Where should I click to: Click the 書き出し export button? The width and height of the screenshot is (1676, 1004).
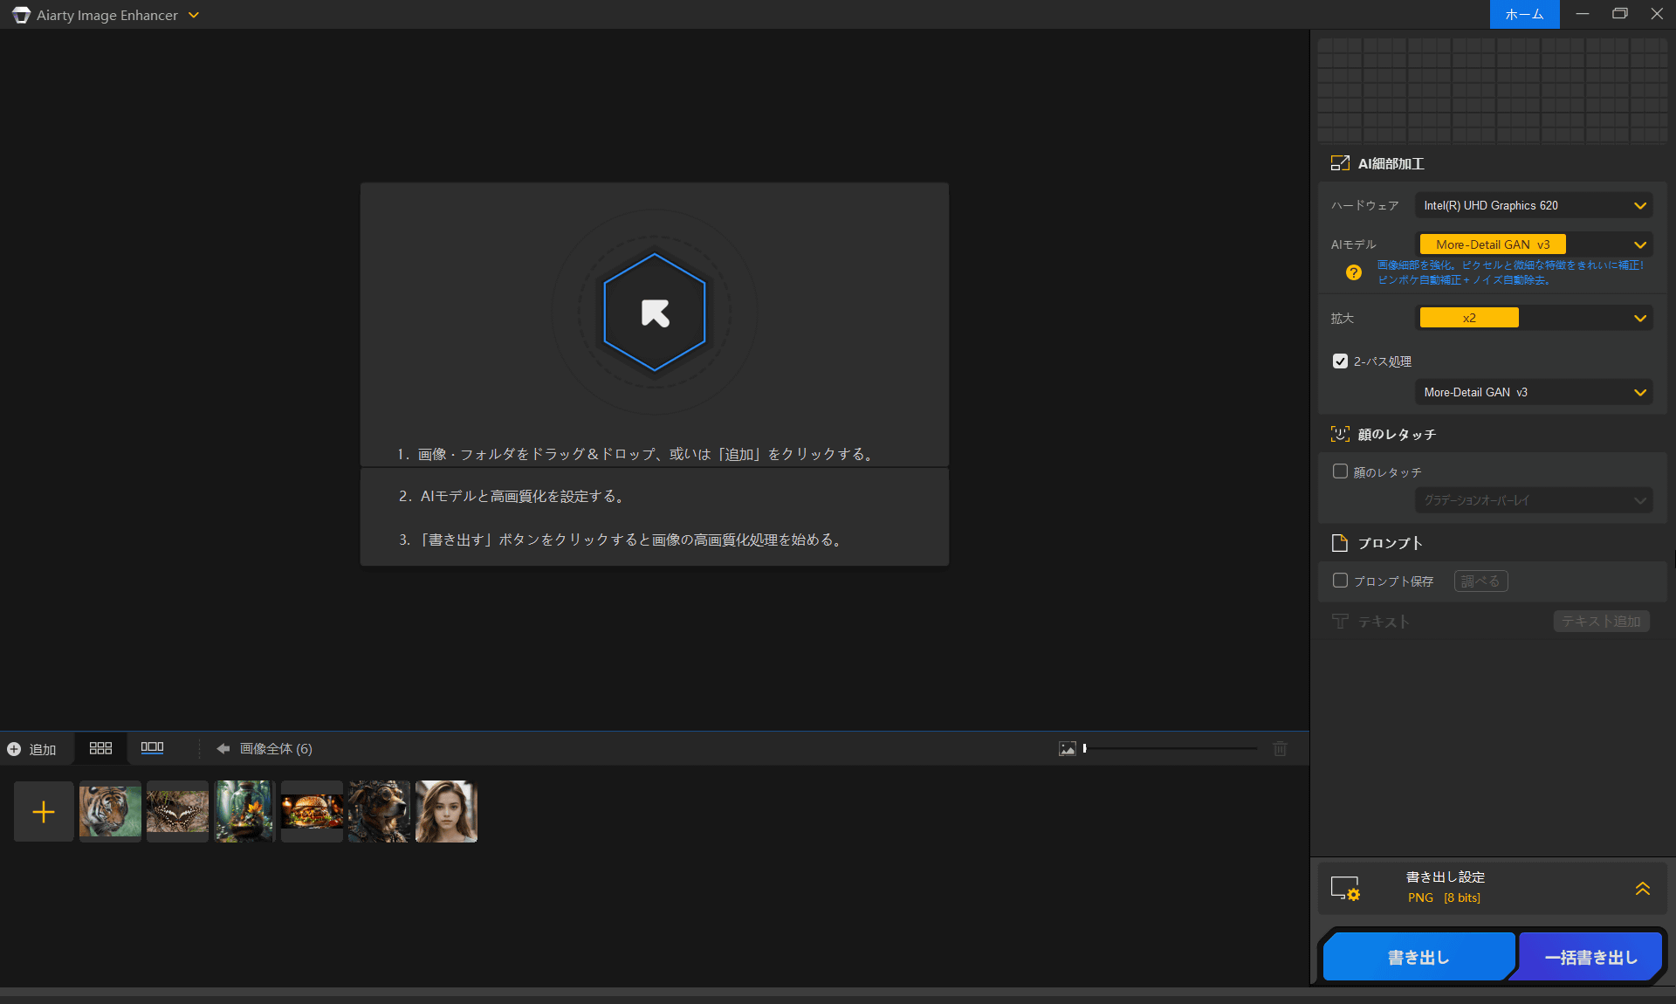[x=1418, y=958]
